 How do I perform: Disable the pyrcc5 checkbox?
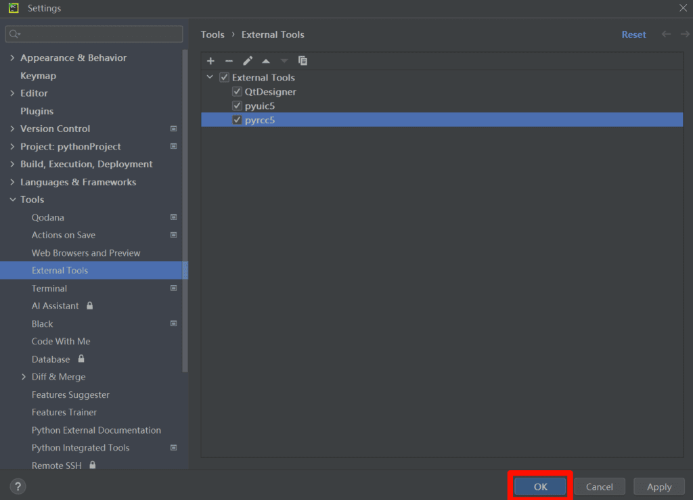(x=237, y=120)
